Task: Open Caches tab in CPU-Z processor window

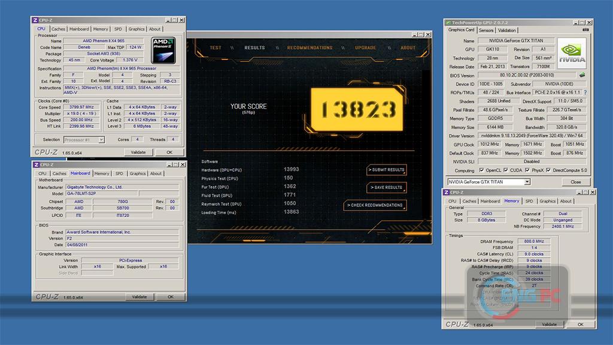Action: point(58,29)
